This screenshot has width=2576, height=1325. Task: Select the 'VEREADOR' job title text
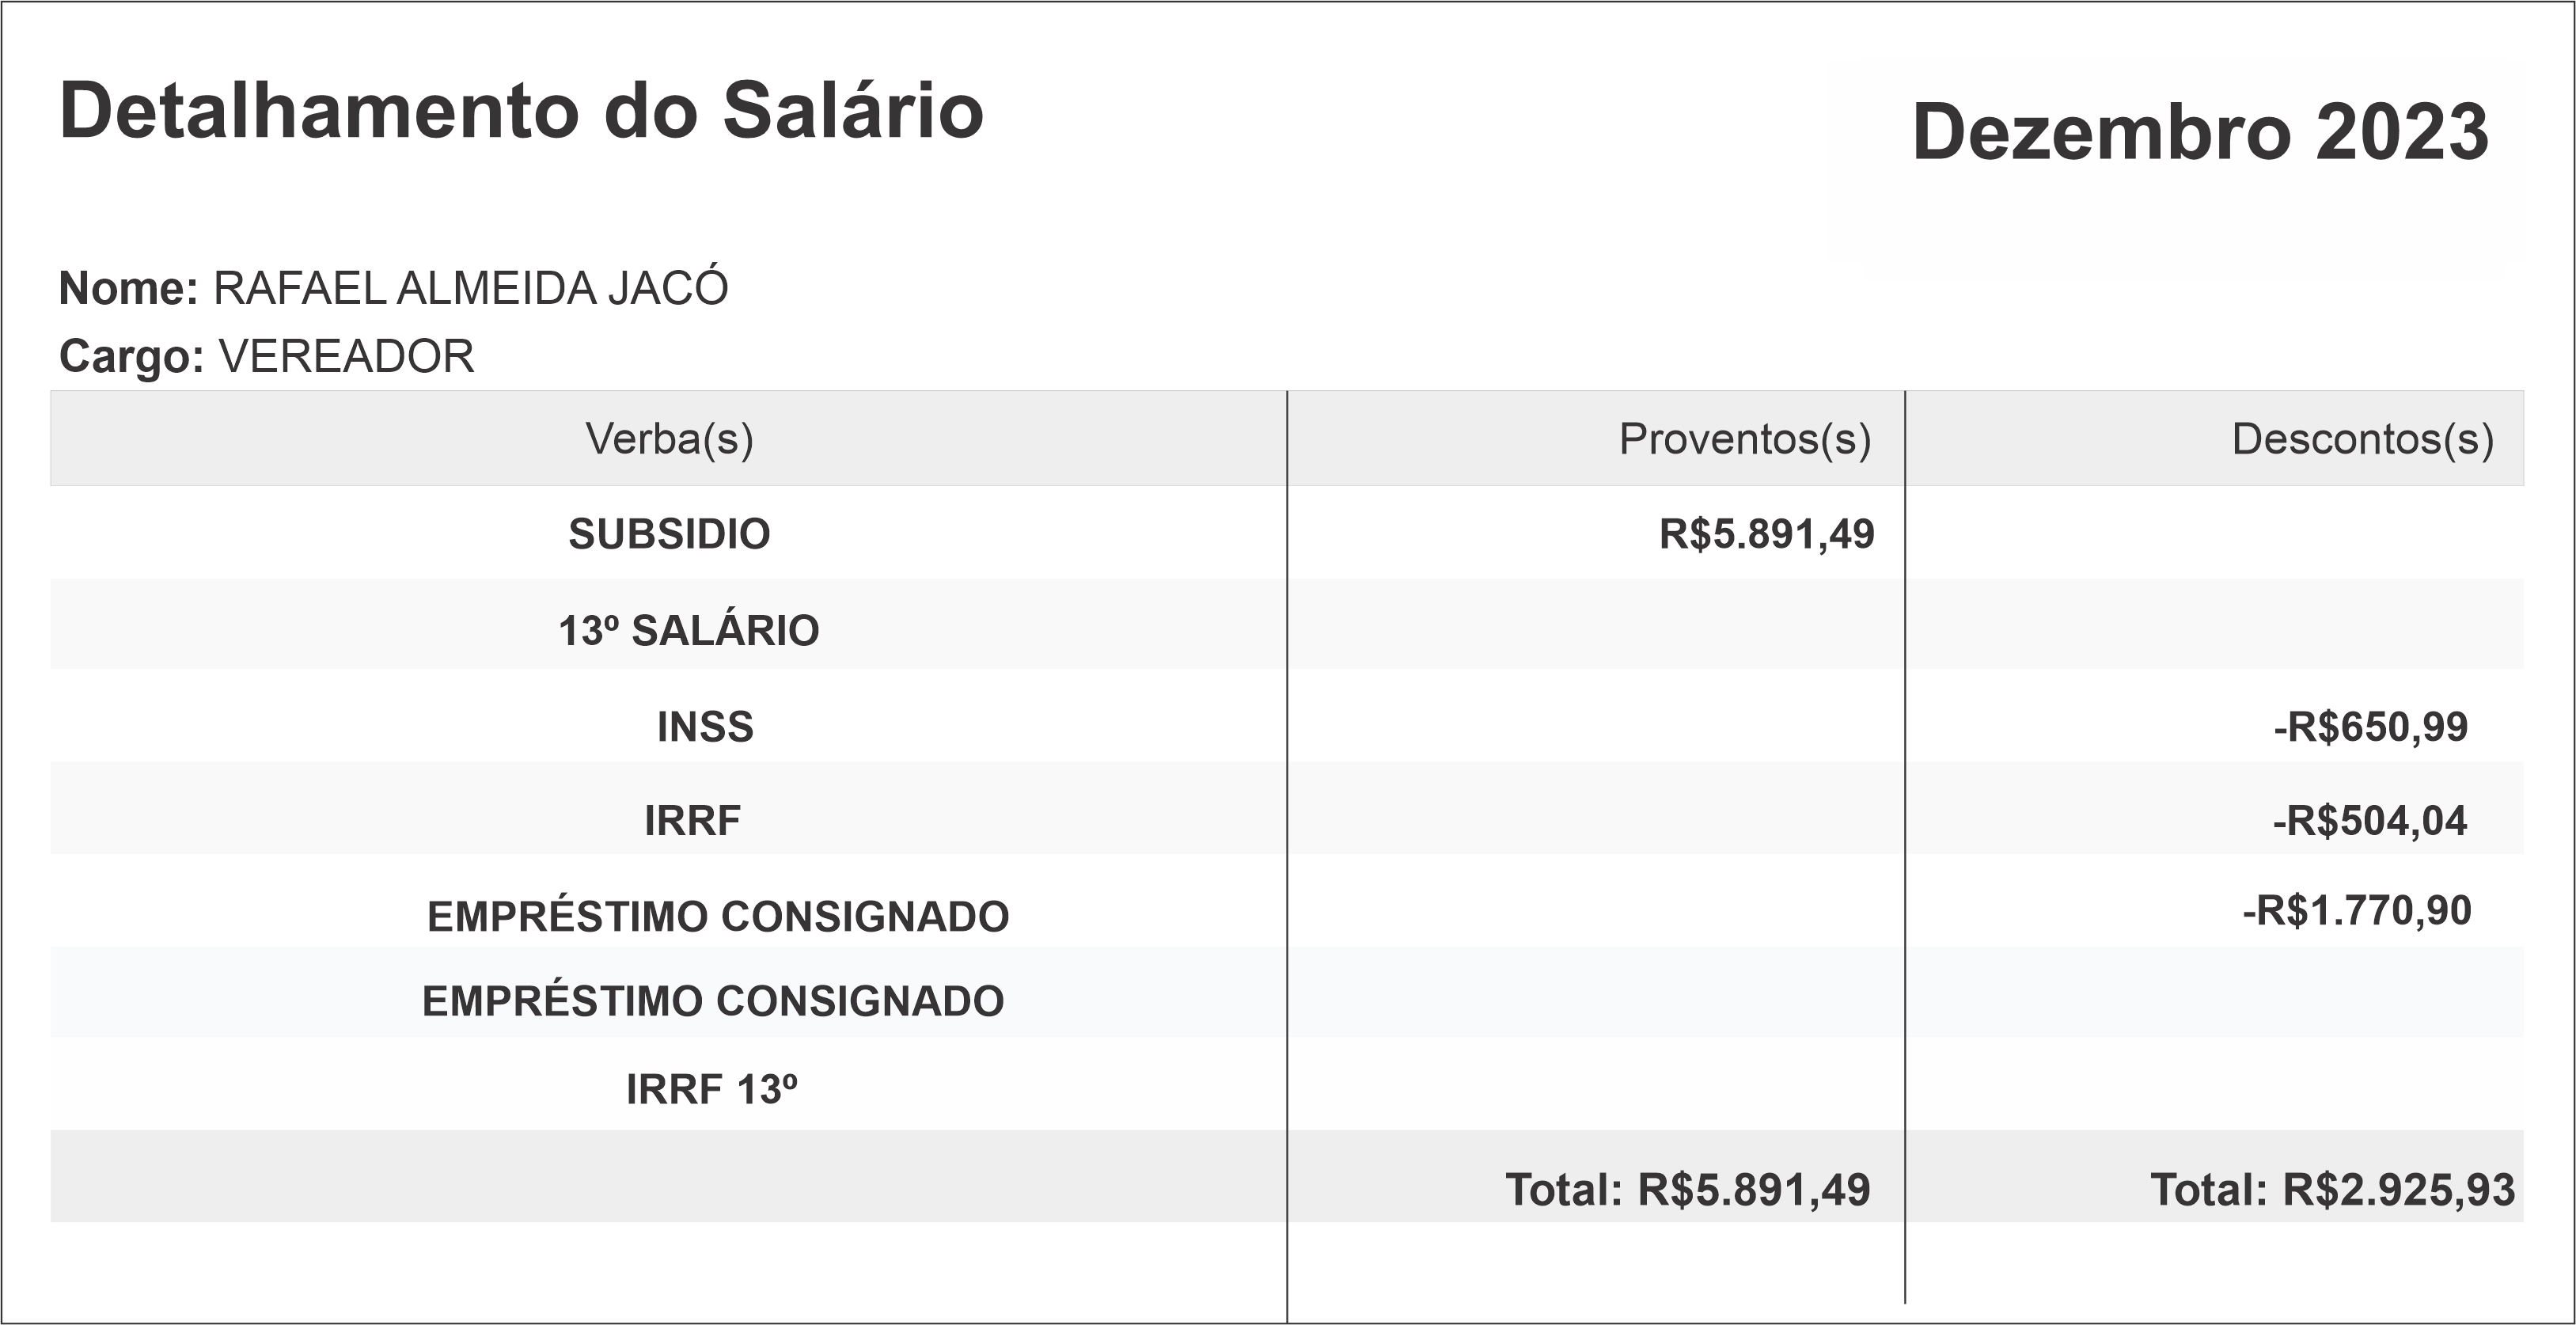tap(346, 357)
